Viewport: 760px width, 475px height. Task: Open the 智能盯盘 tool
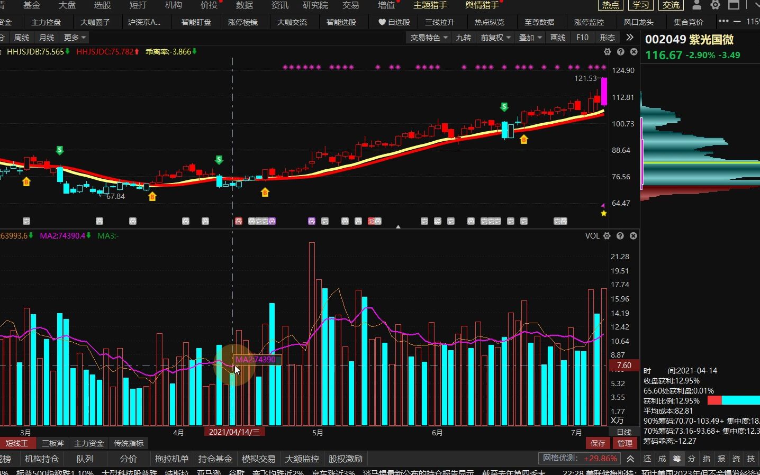coord(196,22)
